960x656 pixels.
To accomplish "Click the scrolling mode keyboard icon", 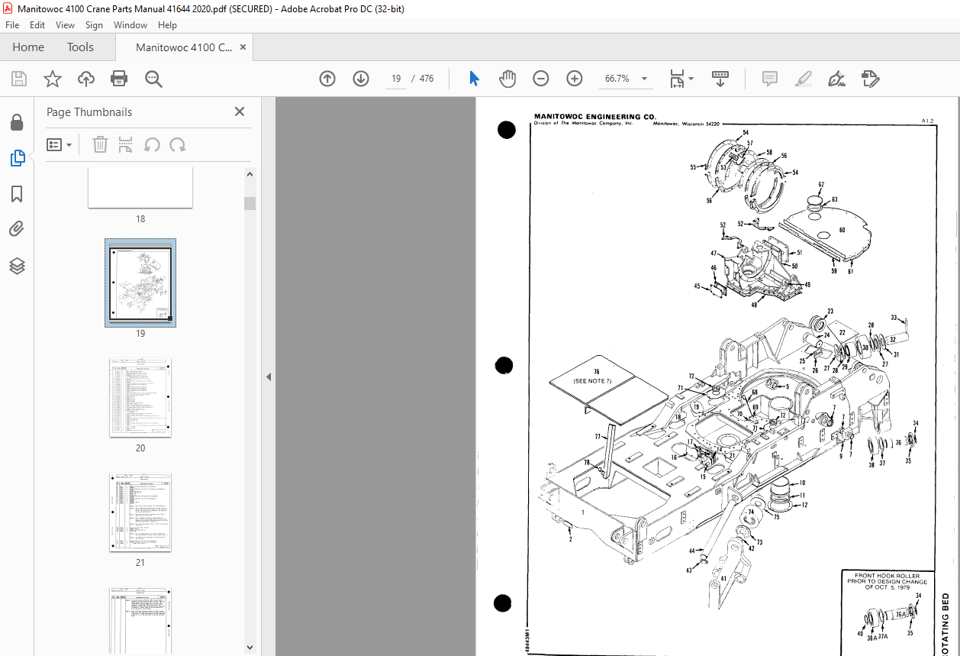I will (720, 79).
